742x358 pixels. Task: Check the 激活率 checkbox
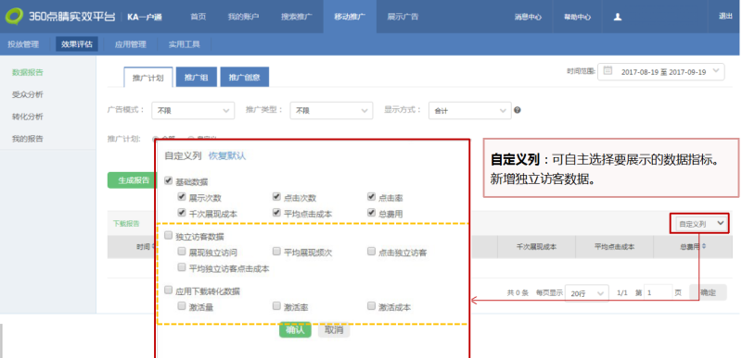point(276,306)
